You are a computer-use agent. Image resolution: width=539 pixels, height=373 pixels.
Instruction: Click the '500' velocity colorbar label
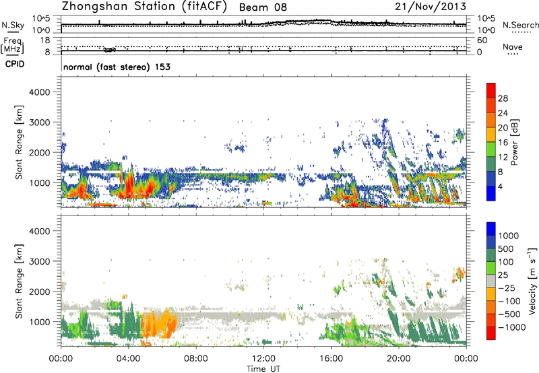click(506, 248)
